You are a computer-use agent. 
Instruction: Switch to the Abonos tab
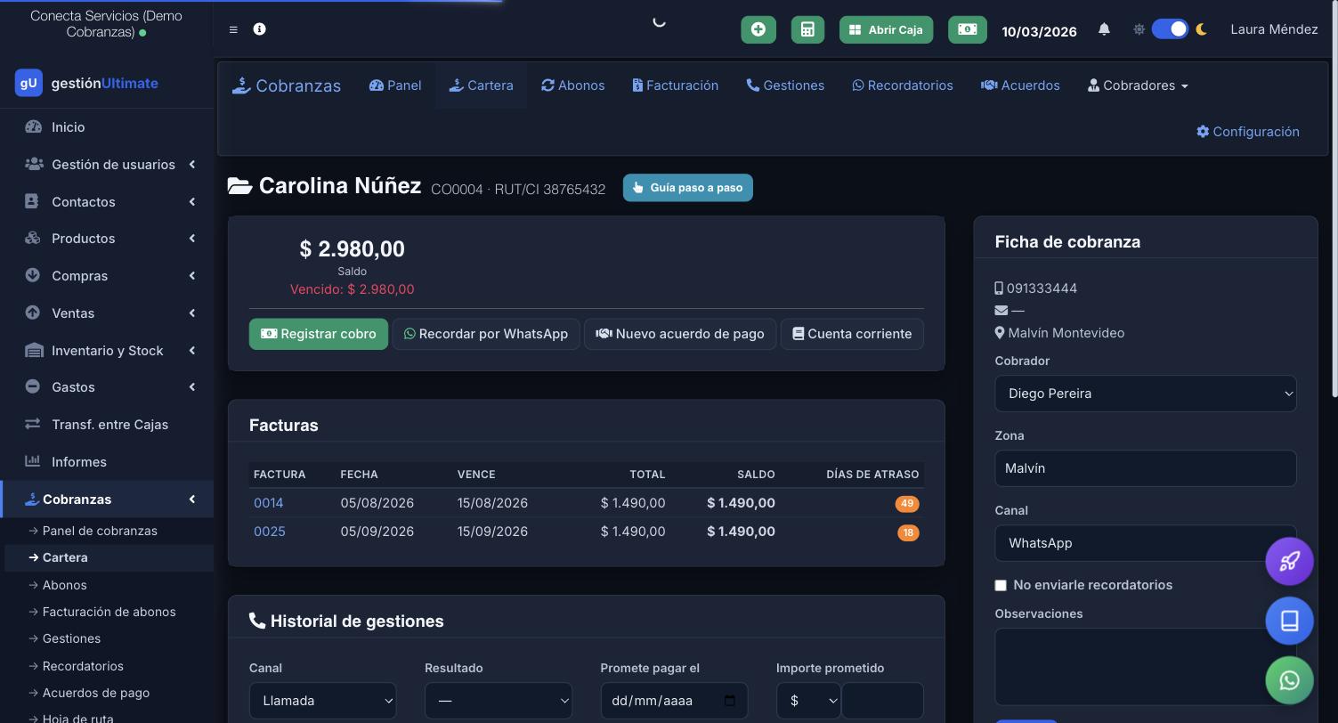pyautogui.click(x=573, y=85)
